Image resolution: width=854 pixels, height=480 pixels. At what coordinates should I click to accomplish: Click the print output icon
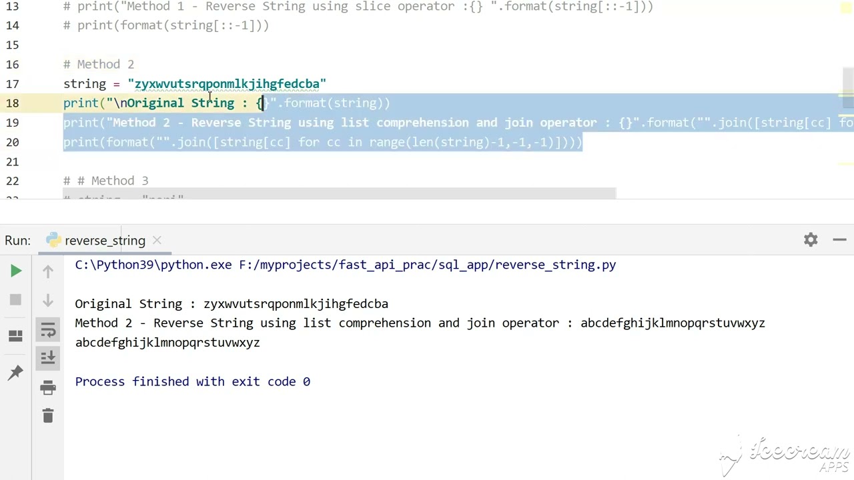coord(48,387)
